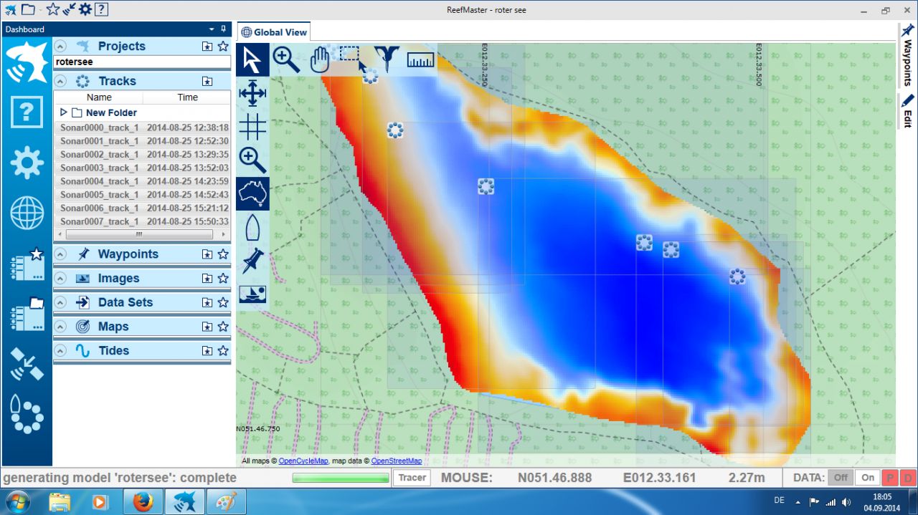
Task: Open the globe icon in sidebar
Action: pyautogui.click(x=27, y=213)
